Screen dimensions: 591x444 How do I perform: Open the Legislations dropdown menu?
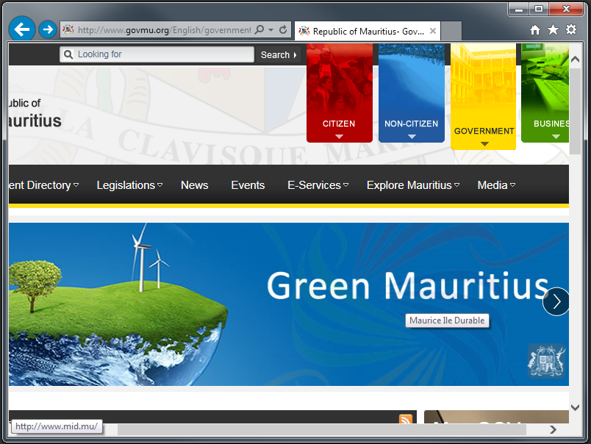pos(129,185)
